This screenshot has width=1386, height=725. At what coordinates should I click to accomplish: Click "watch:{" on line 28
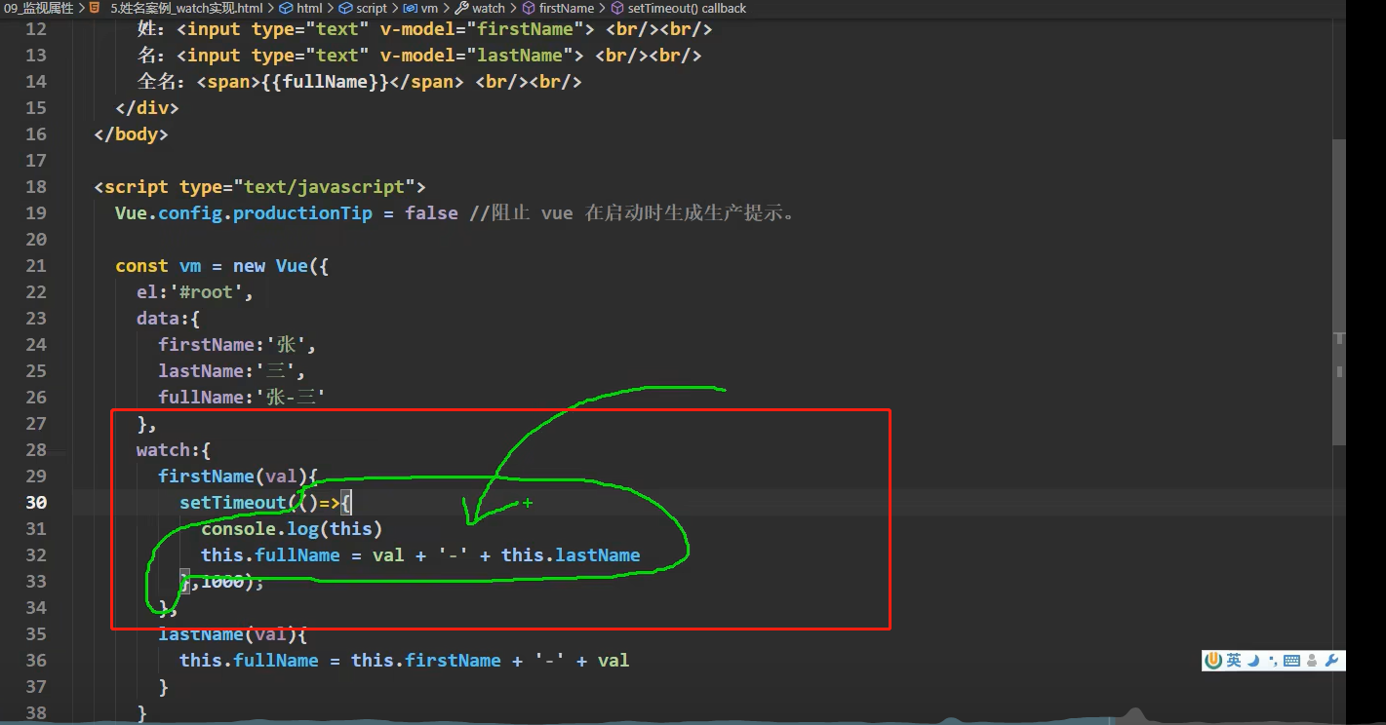[174, 449]
